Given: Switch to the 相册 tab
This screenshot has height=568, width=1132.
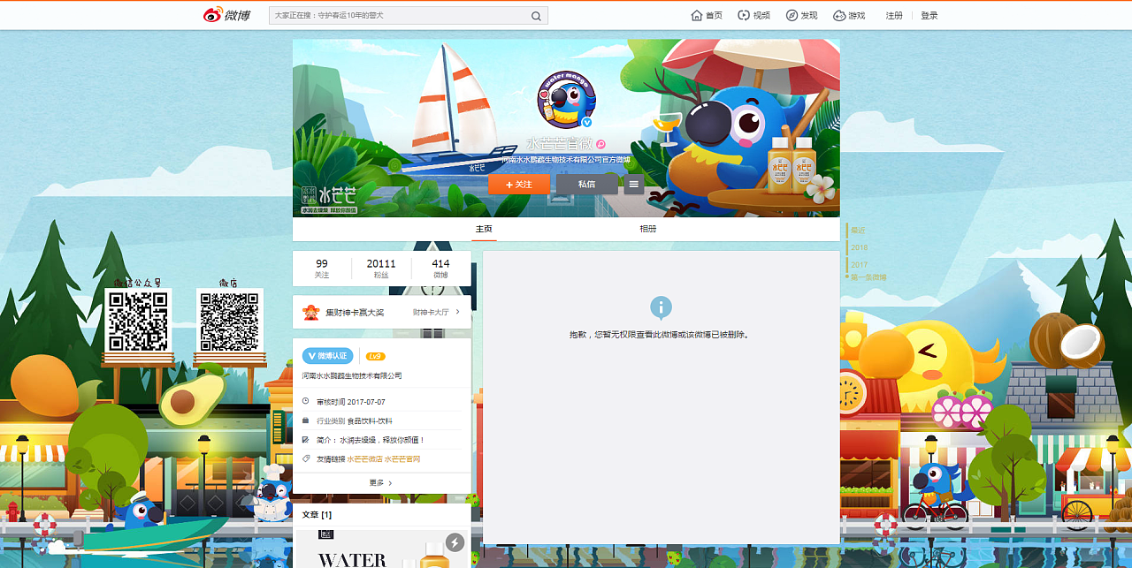Looking at the screenshot, I should click(648, 230).
